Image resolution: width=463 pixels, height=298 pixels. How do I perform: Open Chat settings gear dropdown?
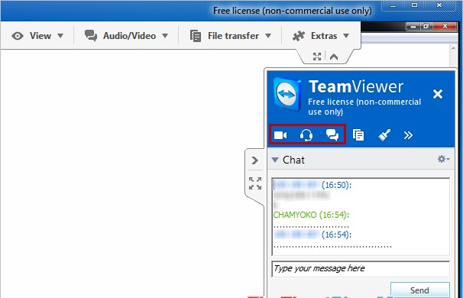(x=443, y=159)
